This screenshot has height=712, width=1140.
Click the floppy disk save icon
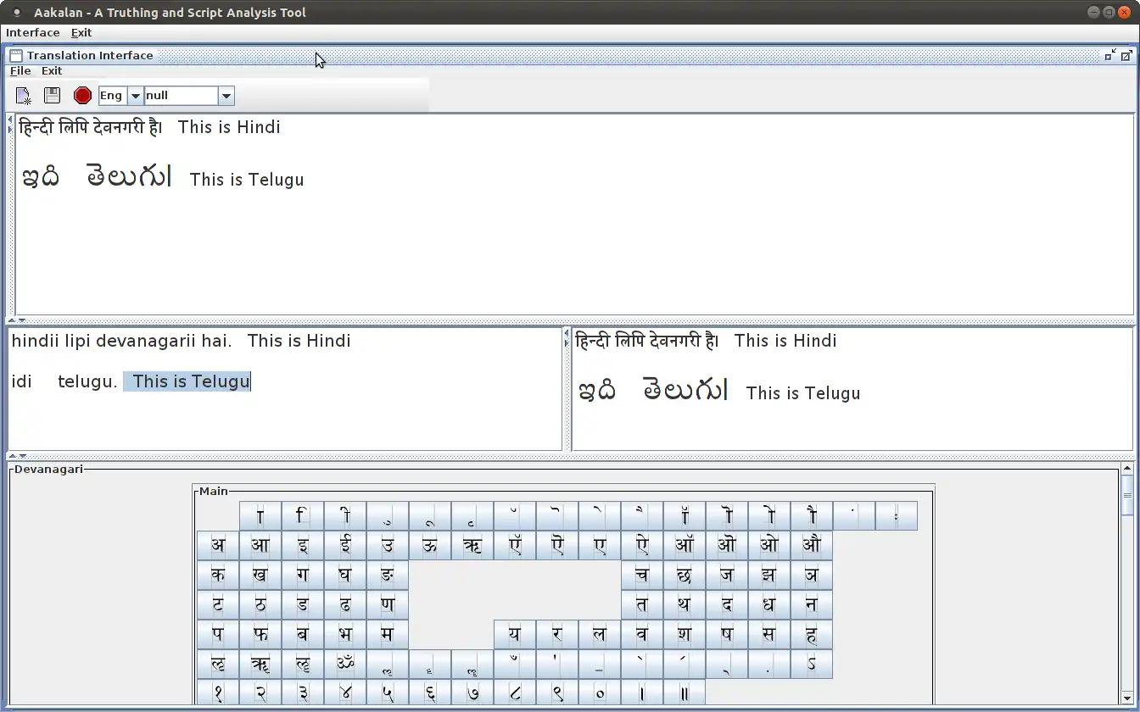tap(53, 96)
